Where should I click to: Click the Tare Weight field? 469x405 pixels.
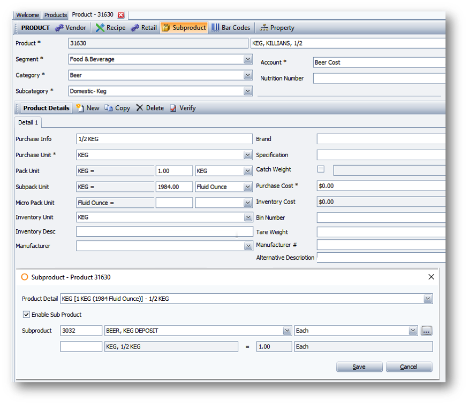click(x=381, y=232)
